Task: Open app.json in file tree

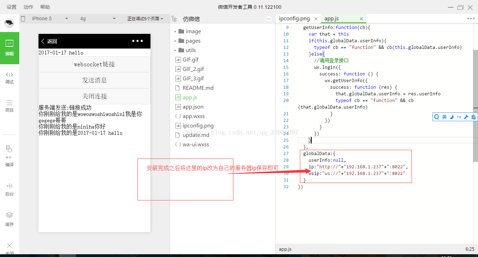Action: pos(193,107)
